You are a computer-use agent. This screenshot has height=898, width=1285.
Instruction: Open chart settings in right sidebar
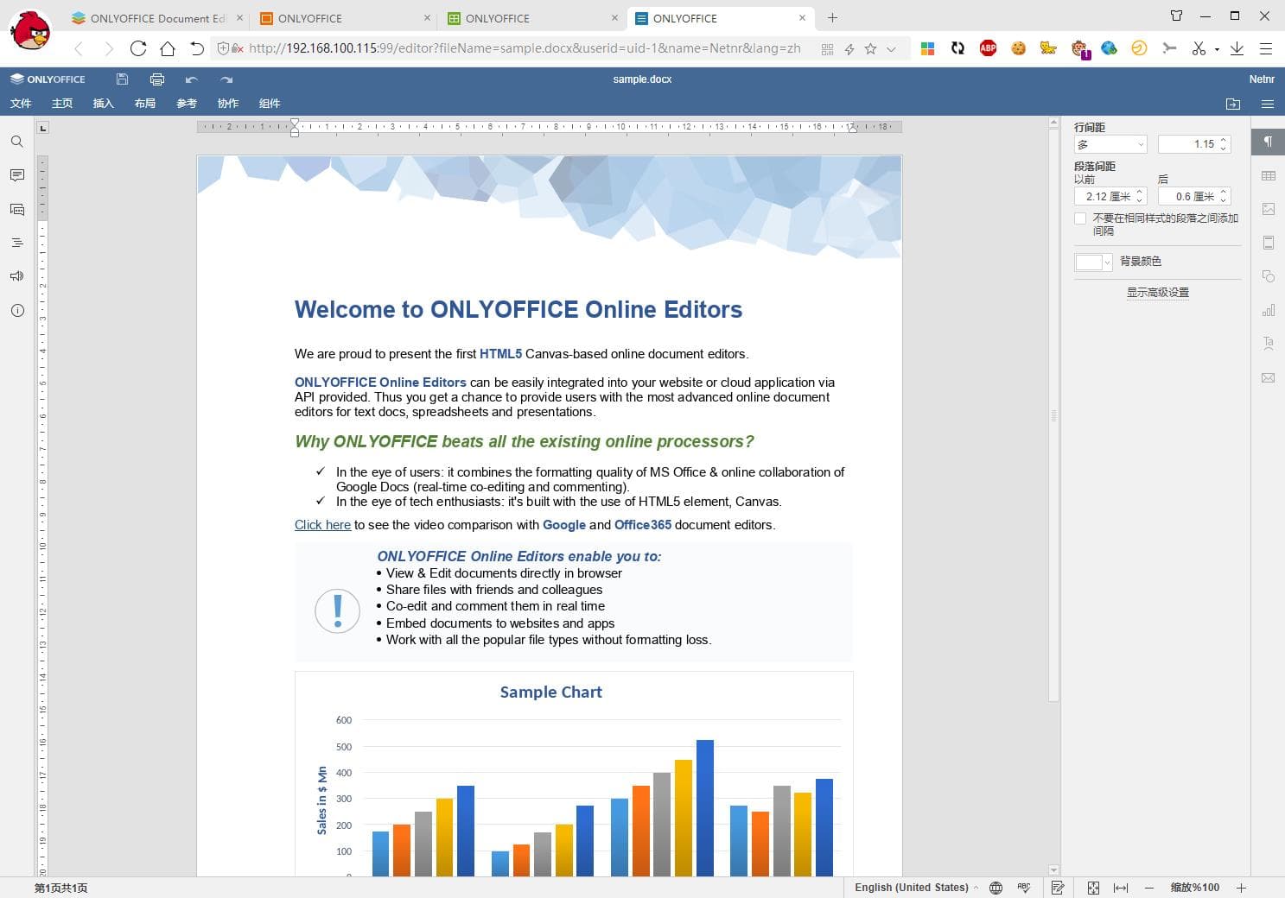(x=1268, y=310)
